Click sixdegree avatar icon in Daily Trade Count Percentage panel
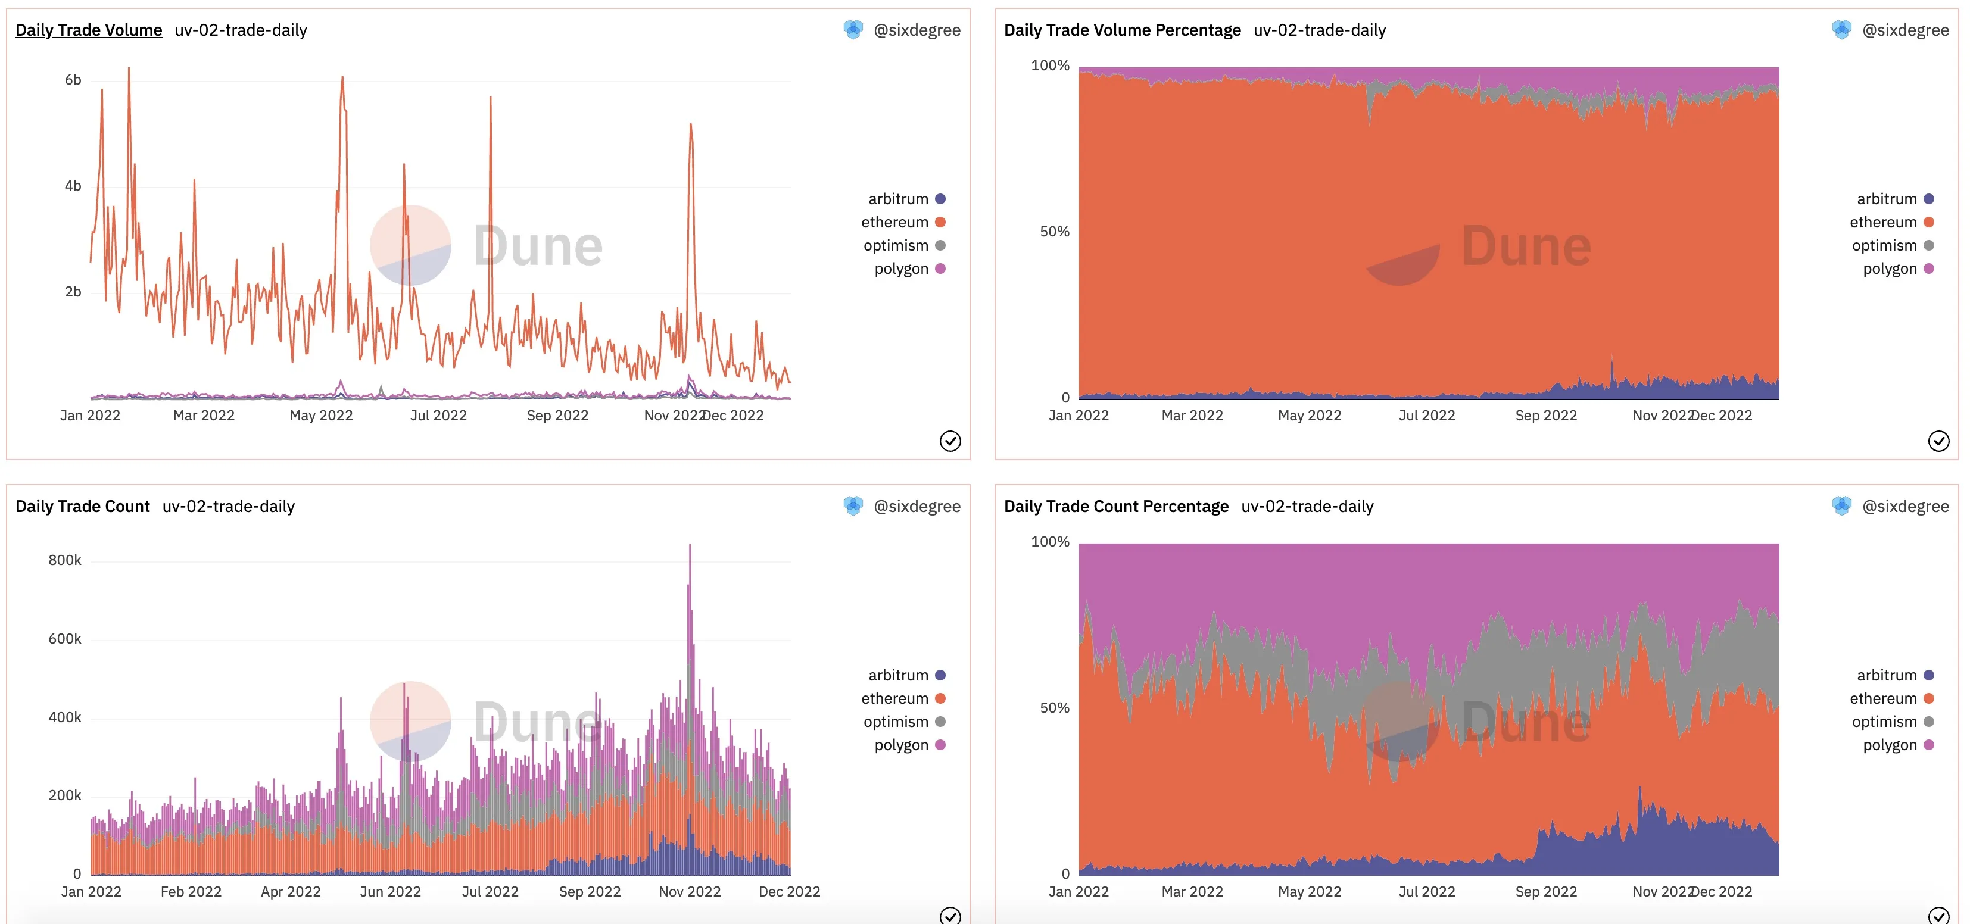Viewport: 1970px width, 924px height. [x=1841, y=506]
